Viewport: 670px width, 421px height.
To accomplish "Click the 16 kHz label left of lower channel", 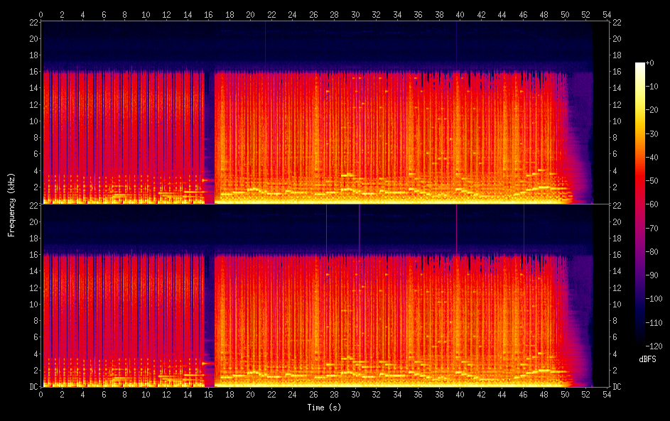I will click(31, 255).
